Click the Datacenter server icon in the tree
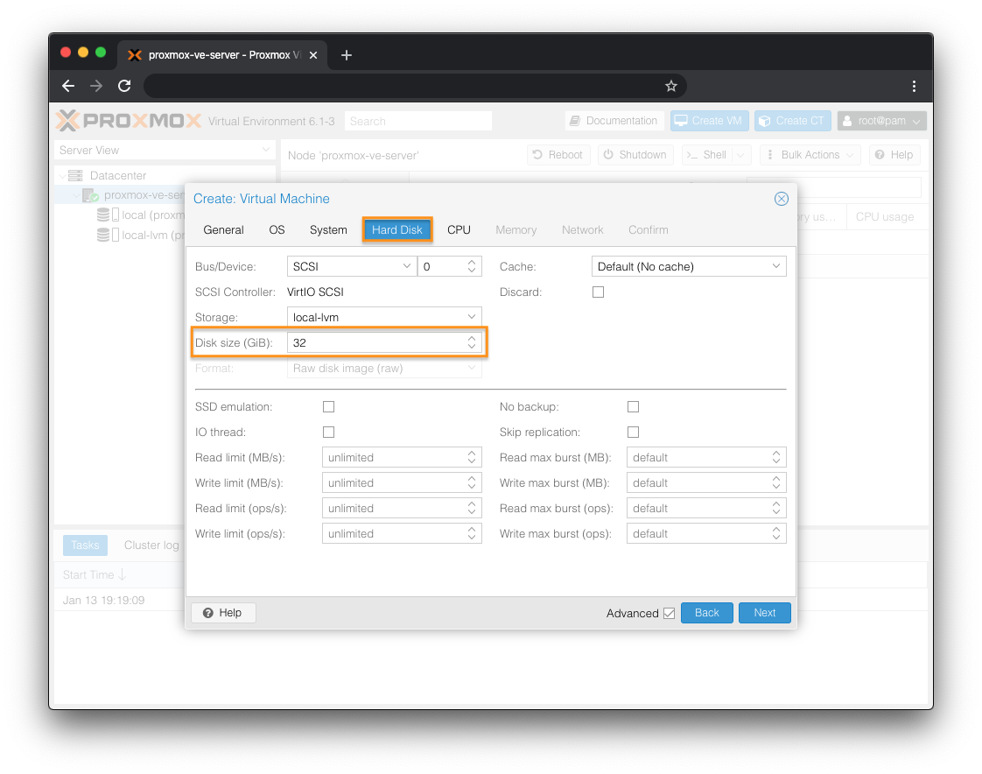982x774 pixels. [x=75, y=175]
